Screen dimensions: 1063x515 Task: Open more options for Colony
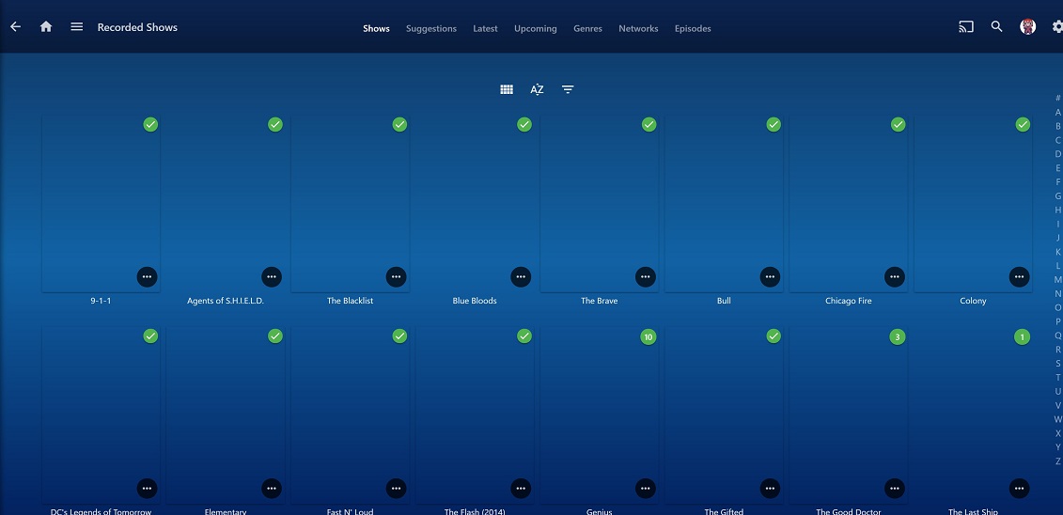point(1019,276)
